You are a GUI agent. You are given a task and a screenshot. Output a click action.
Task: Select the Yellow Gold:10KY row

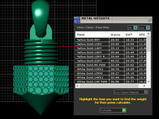(111, 44)
